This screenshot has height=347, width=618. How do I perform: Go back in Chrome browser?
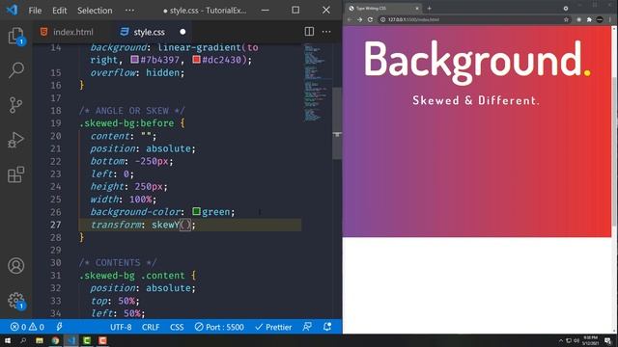[x=350, y=19]
